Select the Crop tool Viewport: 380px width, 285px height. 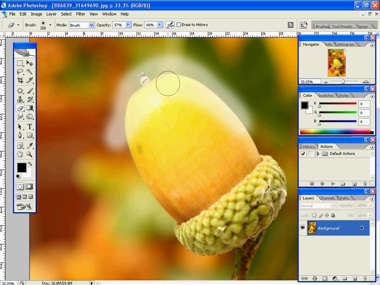coord(20,80)
